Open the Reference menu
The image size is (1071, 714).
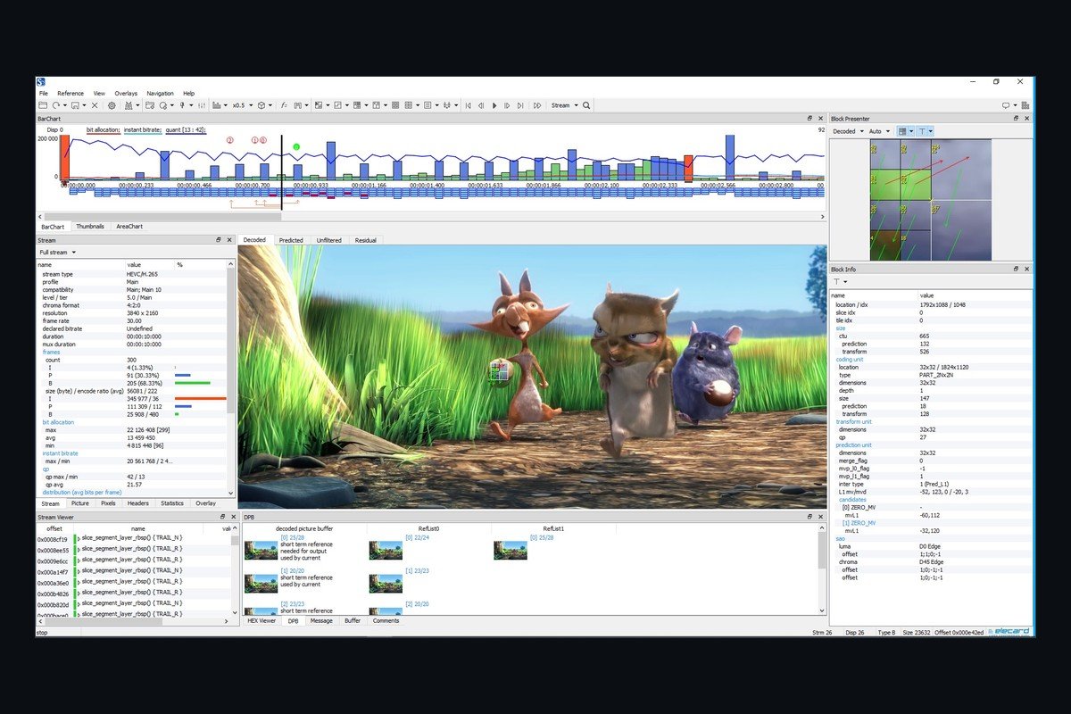point(71,93)
